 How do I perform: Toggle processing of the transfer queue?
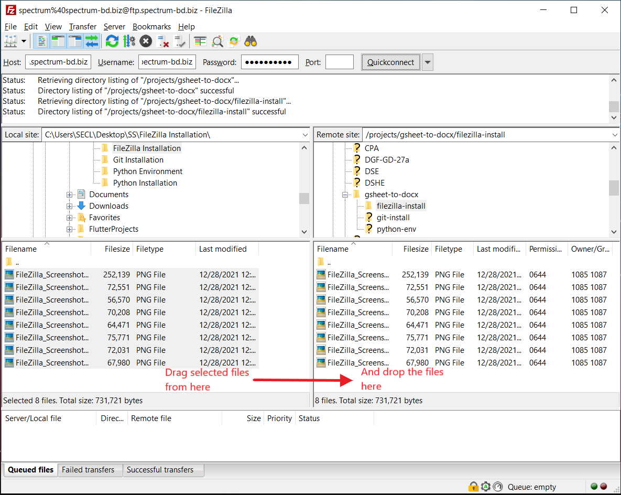click(x=129, y=41)
